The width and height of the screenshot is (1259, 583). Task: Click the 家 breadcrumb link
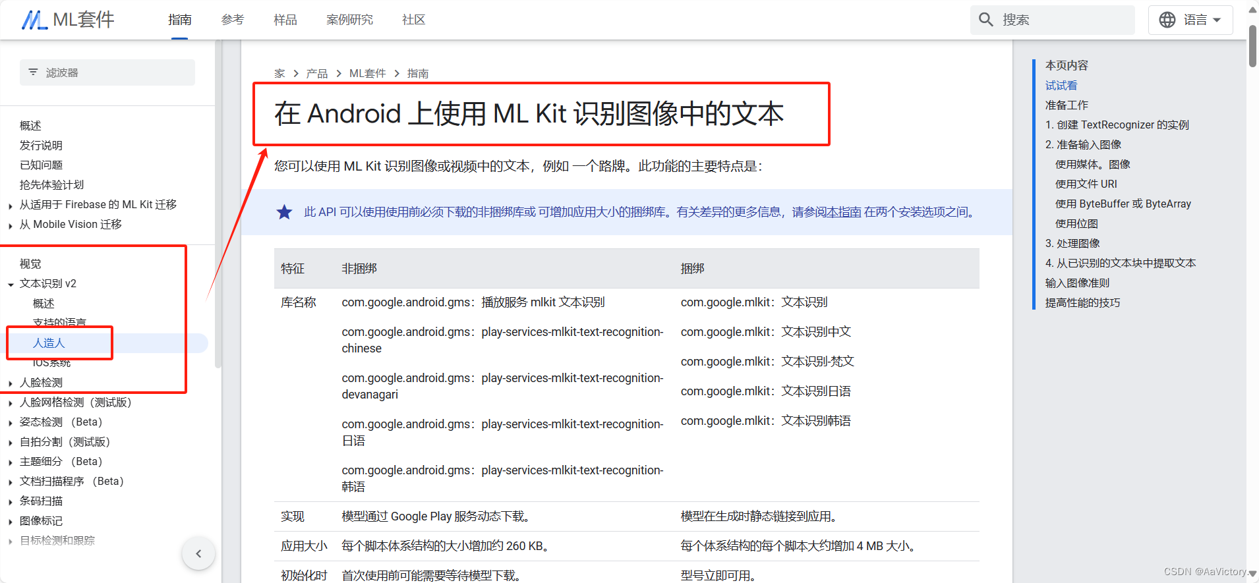(x=279, y=74)
